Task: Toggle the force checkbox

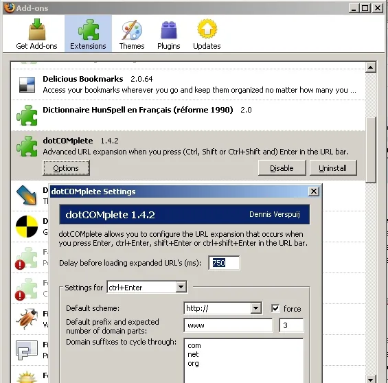Action: click(x=275, y=309)
